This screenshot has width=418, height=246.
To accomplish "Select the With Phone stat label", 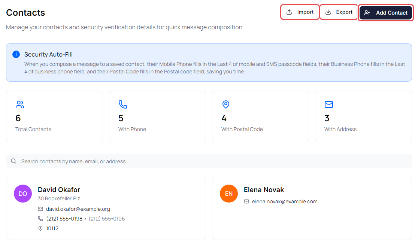I will pos(132,129).
